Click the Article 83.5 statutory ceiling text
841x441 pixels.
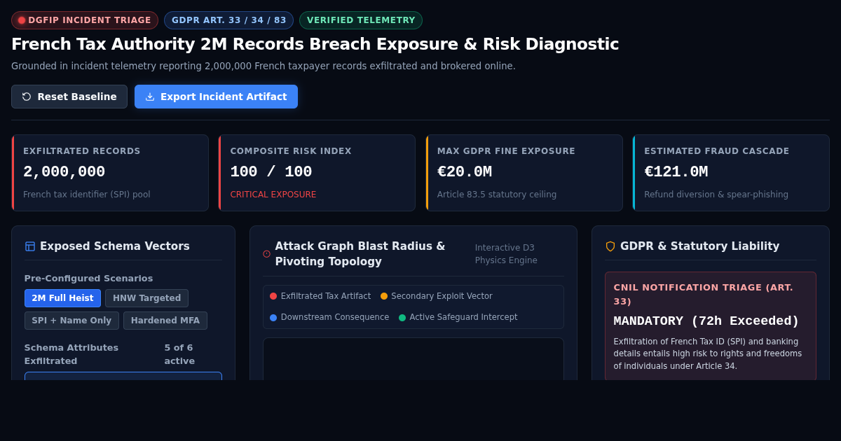click(x=497, y=195)
